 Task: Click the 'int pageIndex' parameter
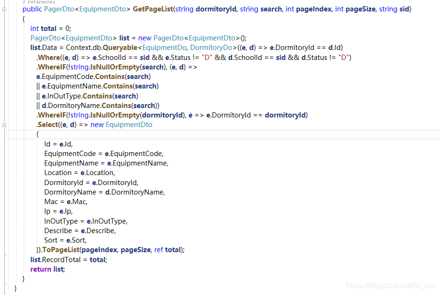pos(308,9)
